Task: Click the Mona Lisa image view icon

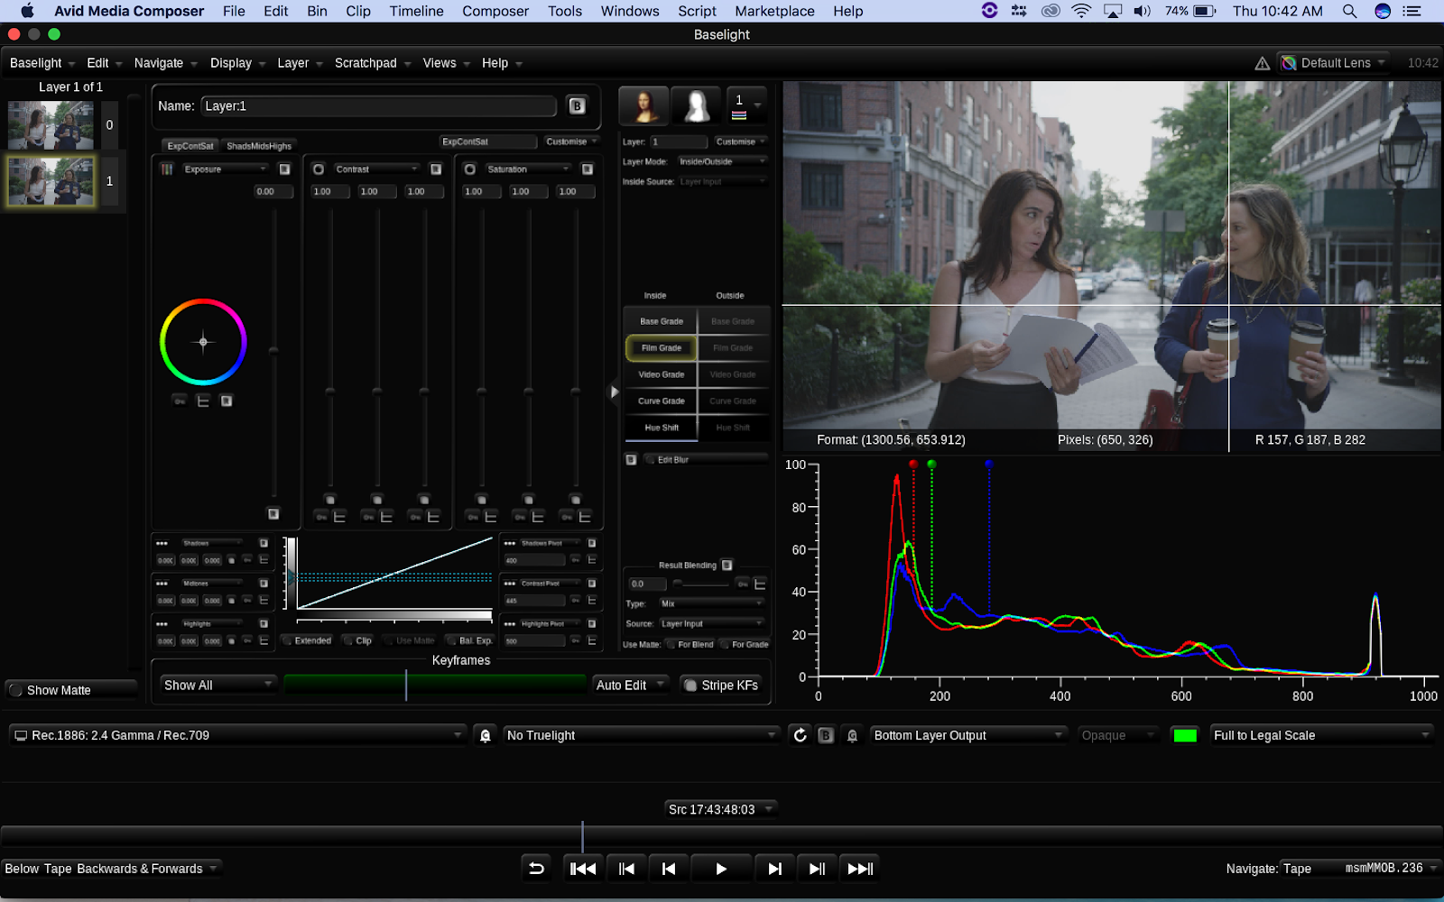Action: tap(643, 106)
